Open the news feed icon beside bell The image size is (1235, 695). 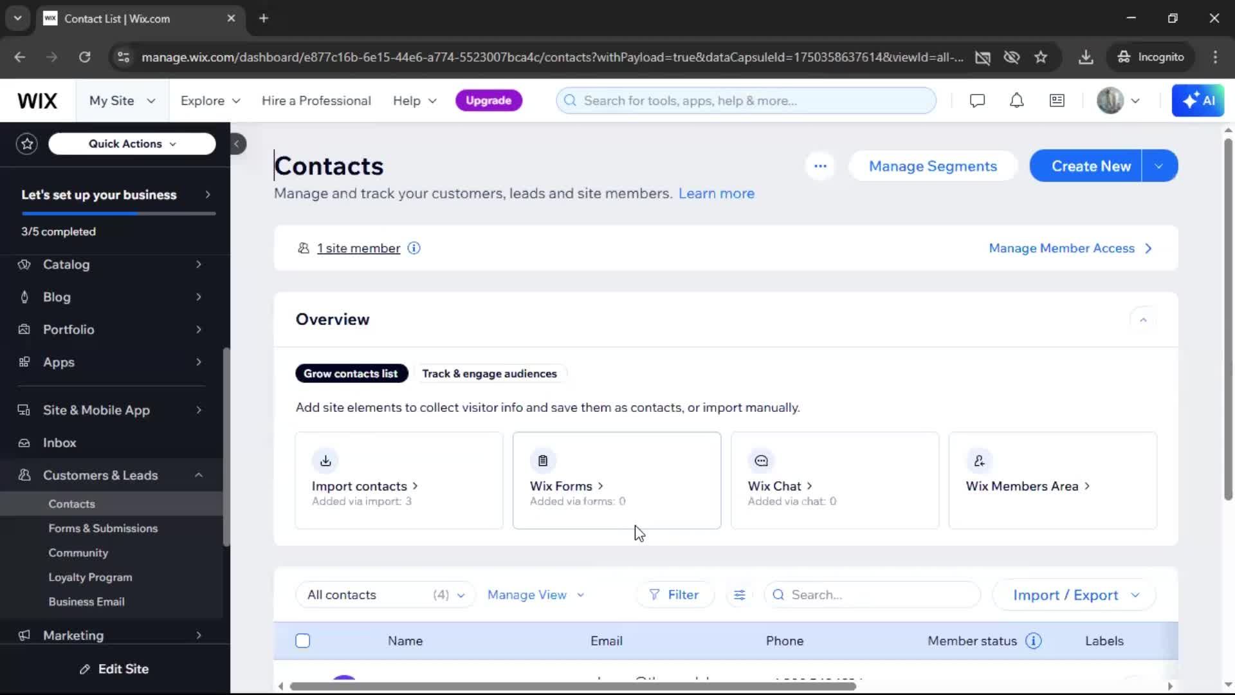tap(1057, 101)
